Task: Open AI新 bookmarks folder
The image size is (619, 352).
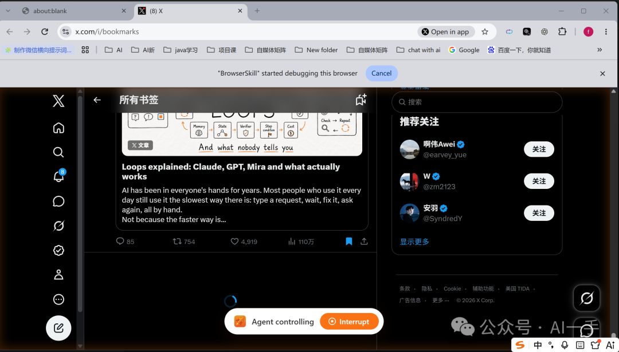Action: coord(143,50)
